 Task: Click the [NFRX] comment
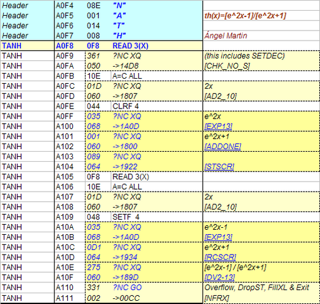click(217, 298)
